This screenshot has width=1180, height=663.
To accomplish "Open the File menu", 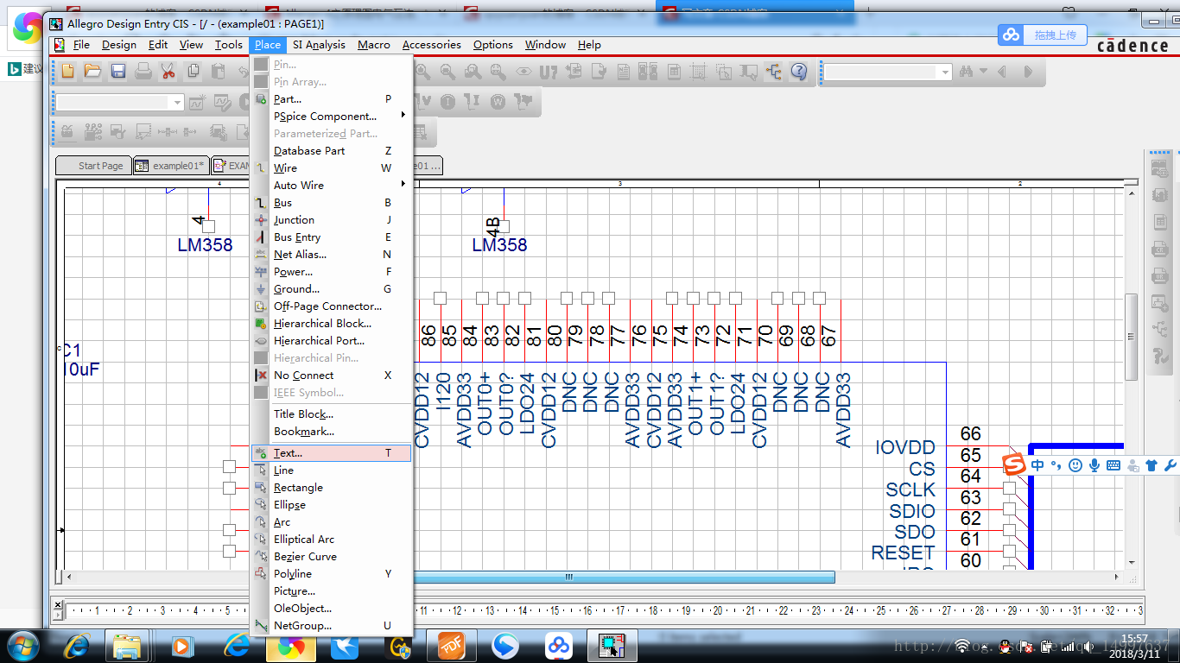I will point(81,45).
